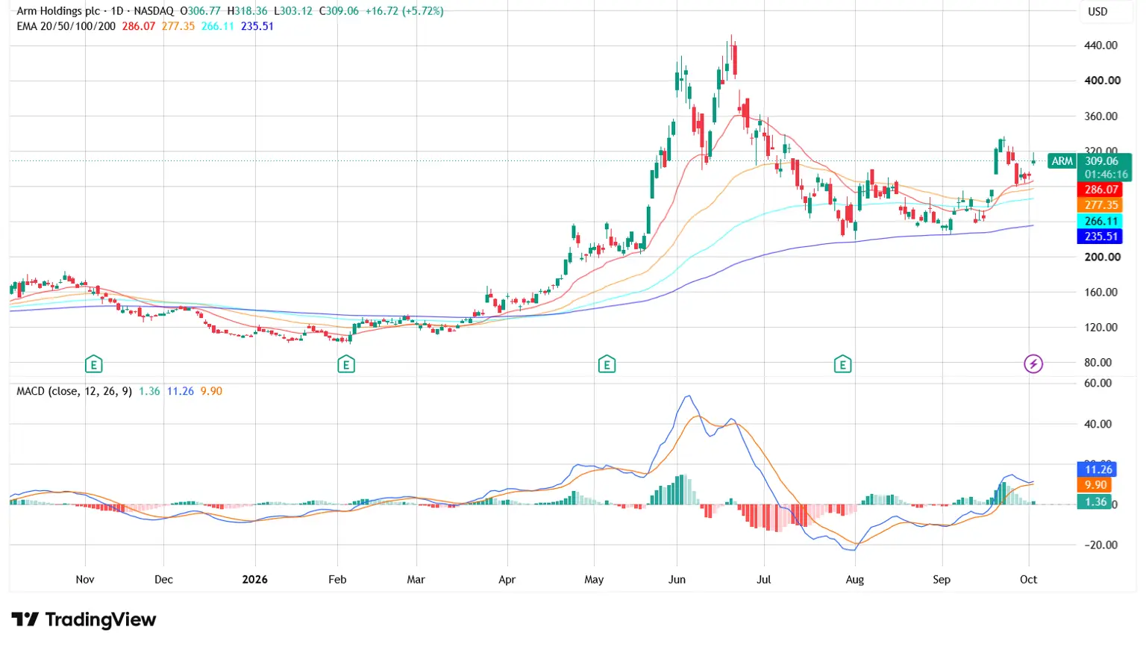Click the Jun label on time axis
This screenshot has width=1146, height=647.
coord(677,579)
